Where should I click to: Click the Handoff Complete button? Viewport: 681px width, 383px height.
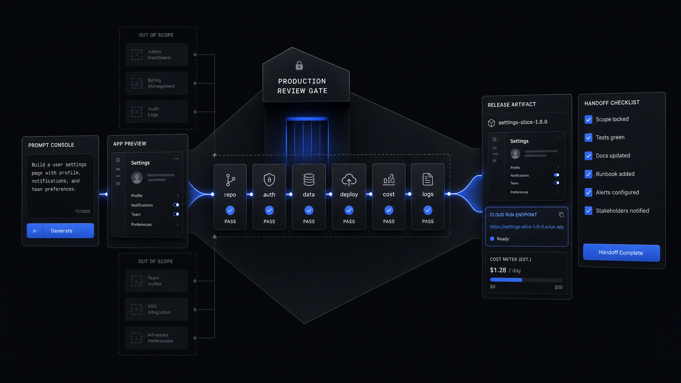621,253
